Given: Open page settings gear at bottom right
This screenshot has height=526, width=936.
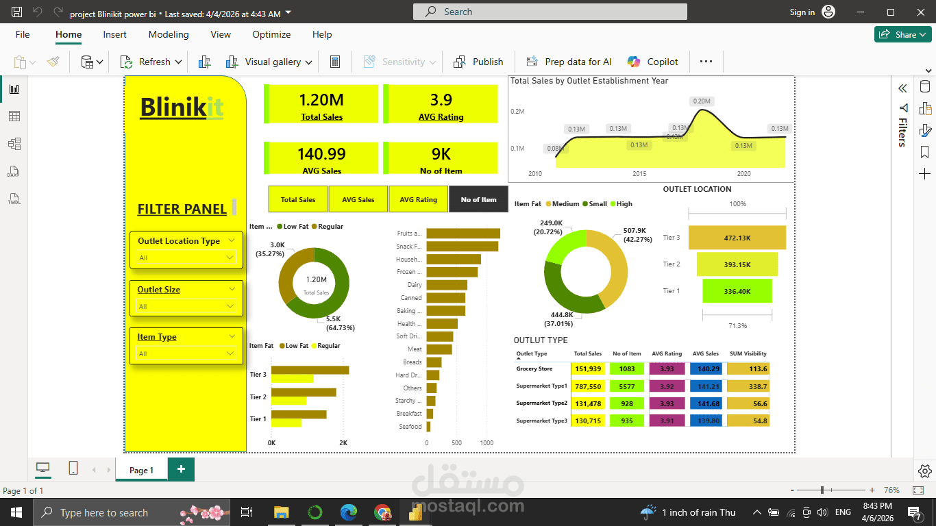Looking at the screenshot, I should coord(924,471).
